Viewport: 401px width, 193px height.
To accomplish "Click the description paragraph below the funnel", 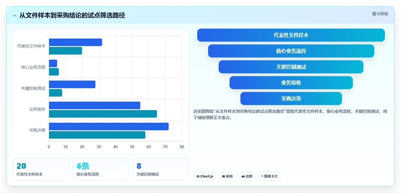I will coord(290,114).
